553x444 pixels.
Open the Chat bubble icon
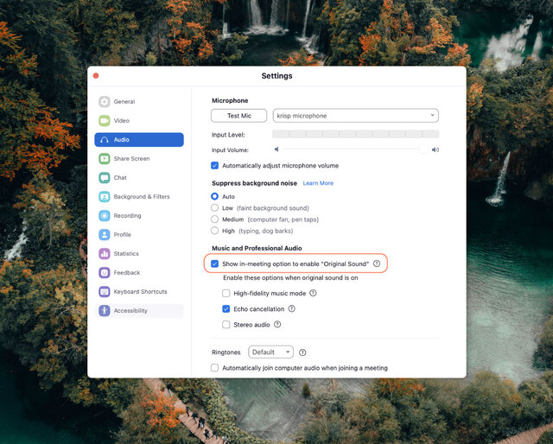(x=104, y=178)
